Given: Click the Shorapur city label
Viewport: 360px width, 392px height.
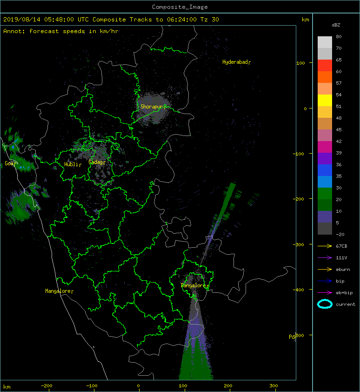Looking at the screenshot, I should coord(153,107).
